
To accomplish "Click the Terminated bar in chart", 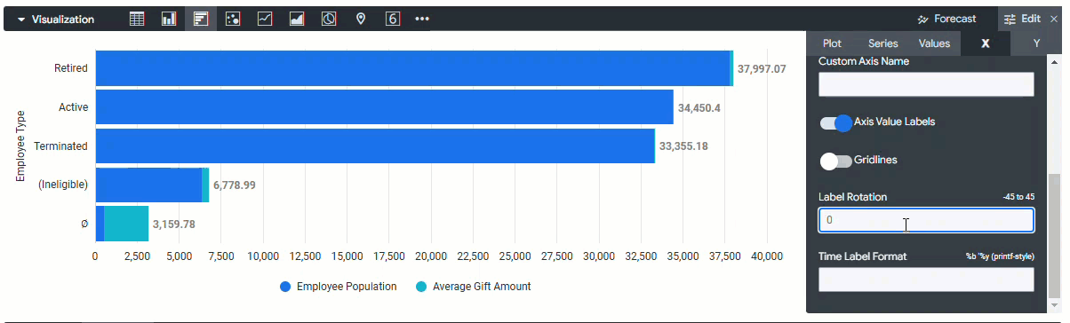I will [x=374, y=146].
